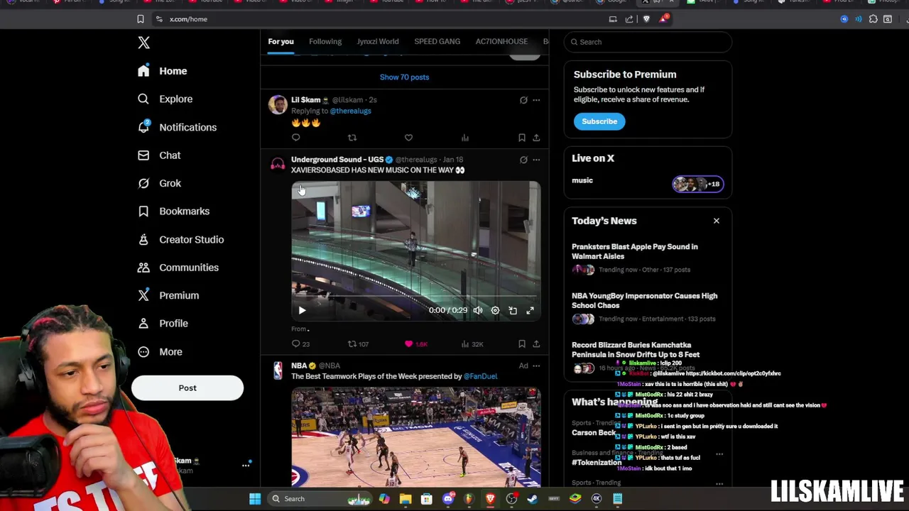Open Premium in the sidebar

(168, 295)
